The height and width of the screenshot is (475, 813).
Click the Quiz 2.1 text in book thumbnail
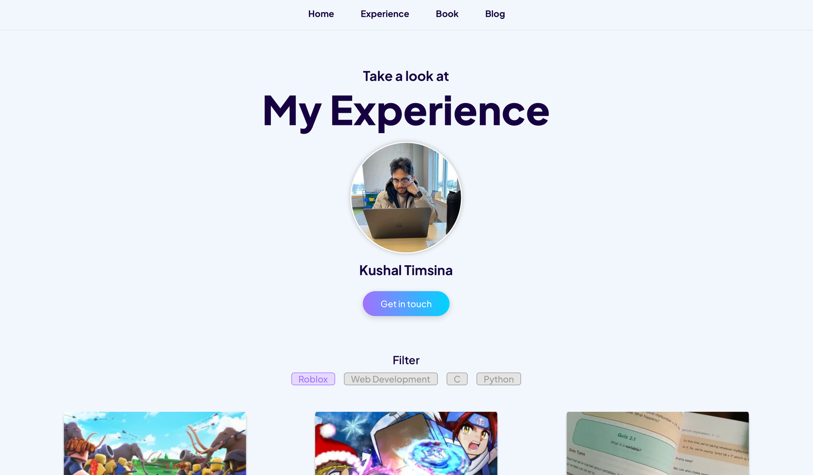627,436
